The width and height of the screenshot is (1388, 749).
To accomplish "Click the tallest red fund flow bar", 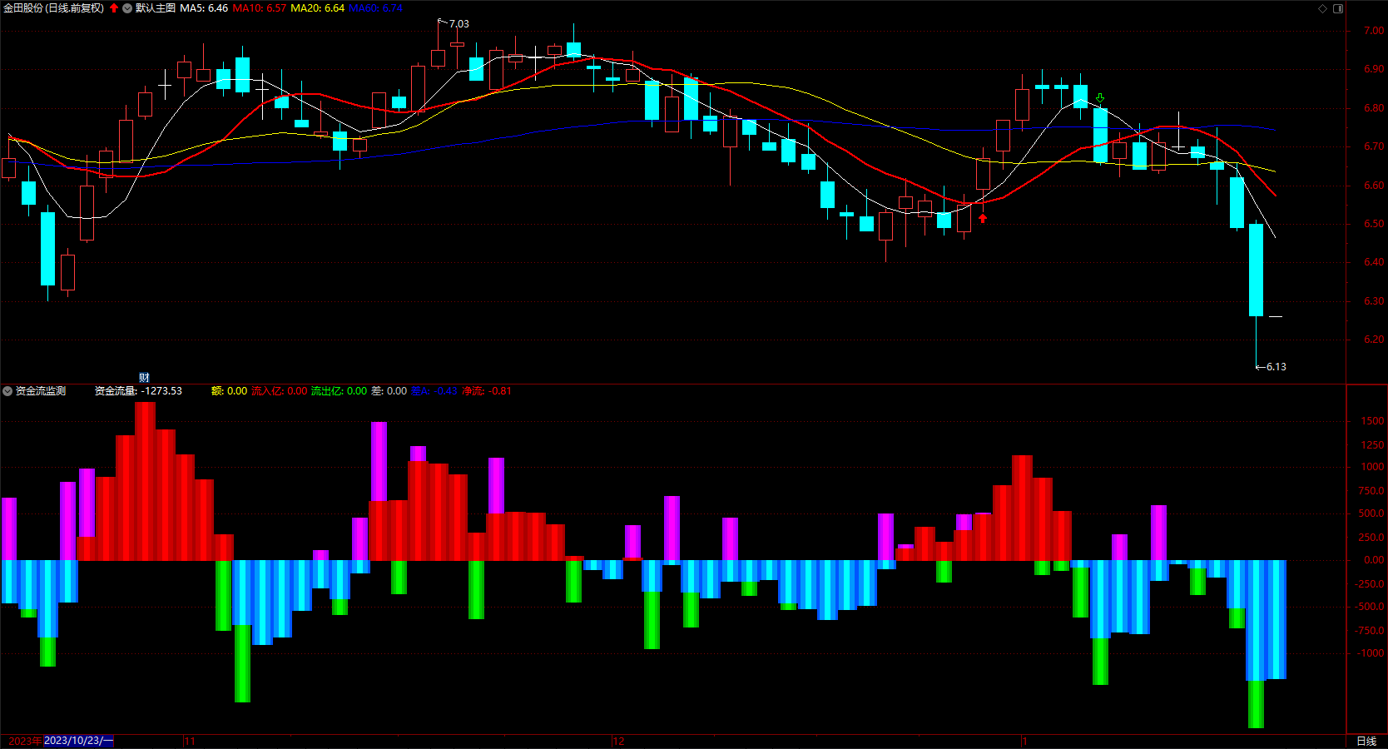I will 145,481.
